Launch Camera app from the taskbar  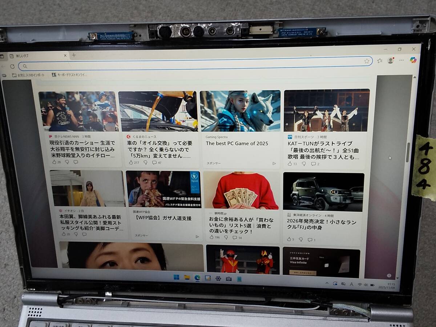(x=229, y=279)
